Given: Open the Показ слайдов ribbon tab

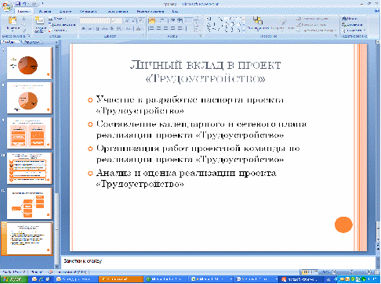Looking at the screenshot, I should click(118, 11).
